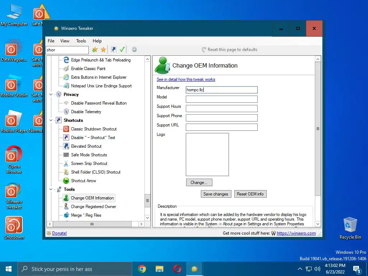This screenshot has height=276, width=368.
Task: Click the Screen Snip scissors icon
Action: click(x=66, y=164)
